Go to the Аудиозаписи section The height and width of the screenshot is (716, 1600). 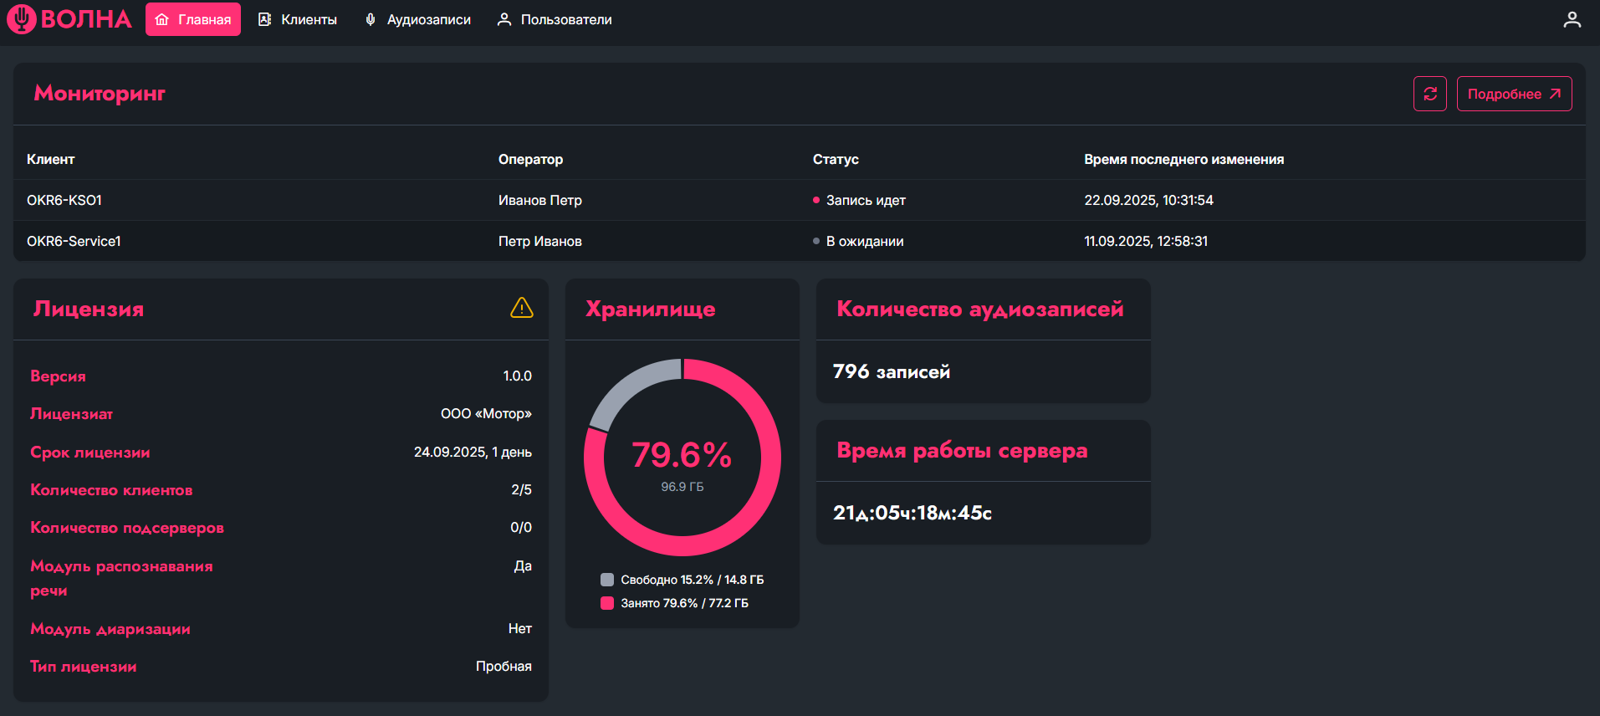tap(427, 20)
